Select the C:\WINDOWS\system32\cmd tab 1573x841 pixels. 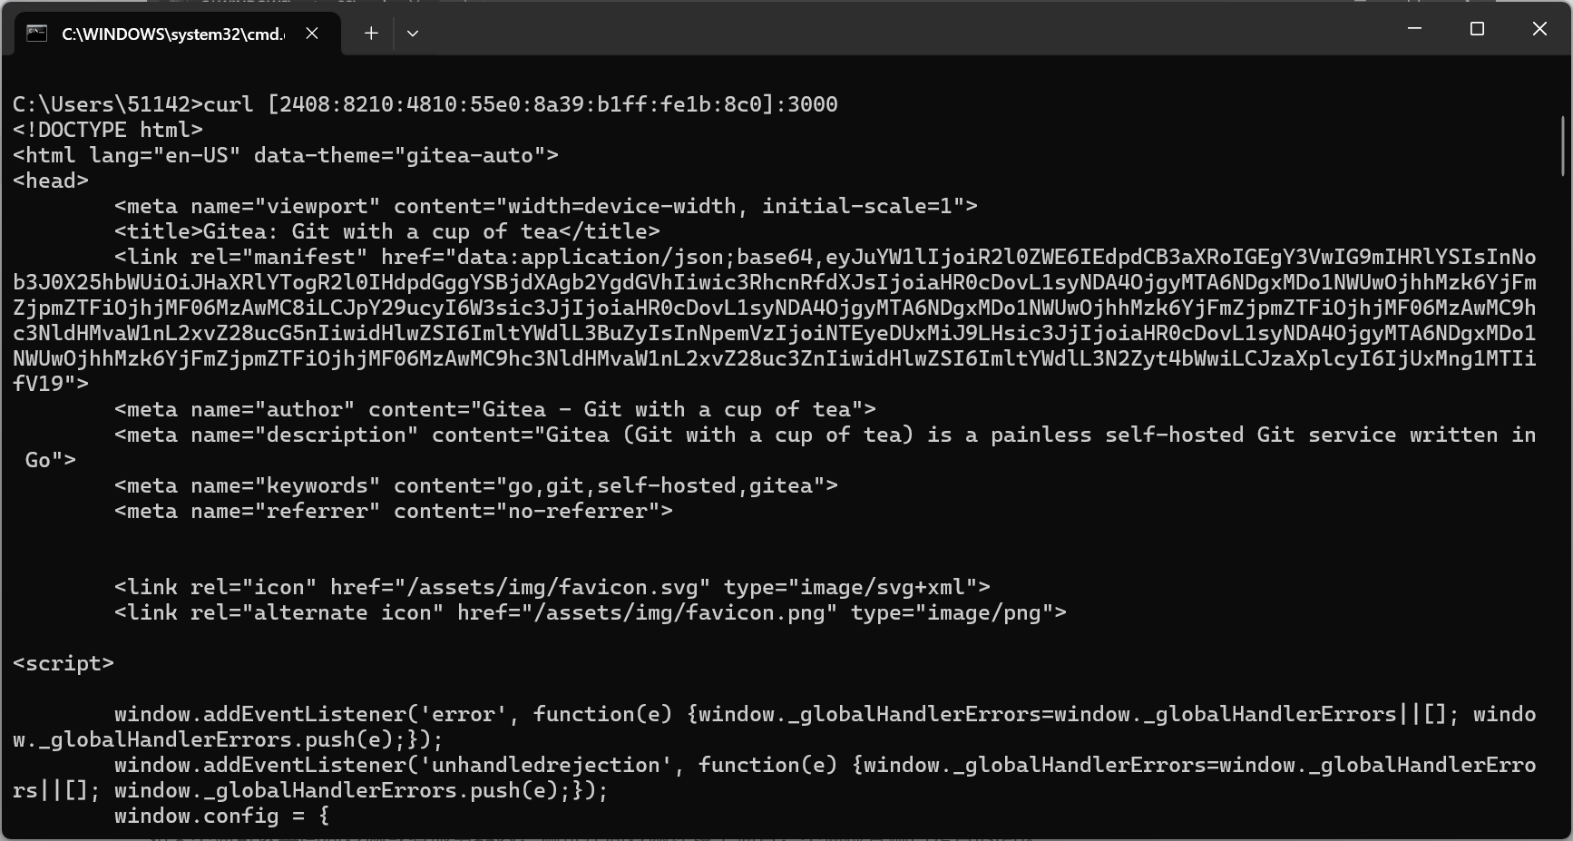tap(172, 34)
